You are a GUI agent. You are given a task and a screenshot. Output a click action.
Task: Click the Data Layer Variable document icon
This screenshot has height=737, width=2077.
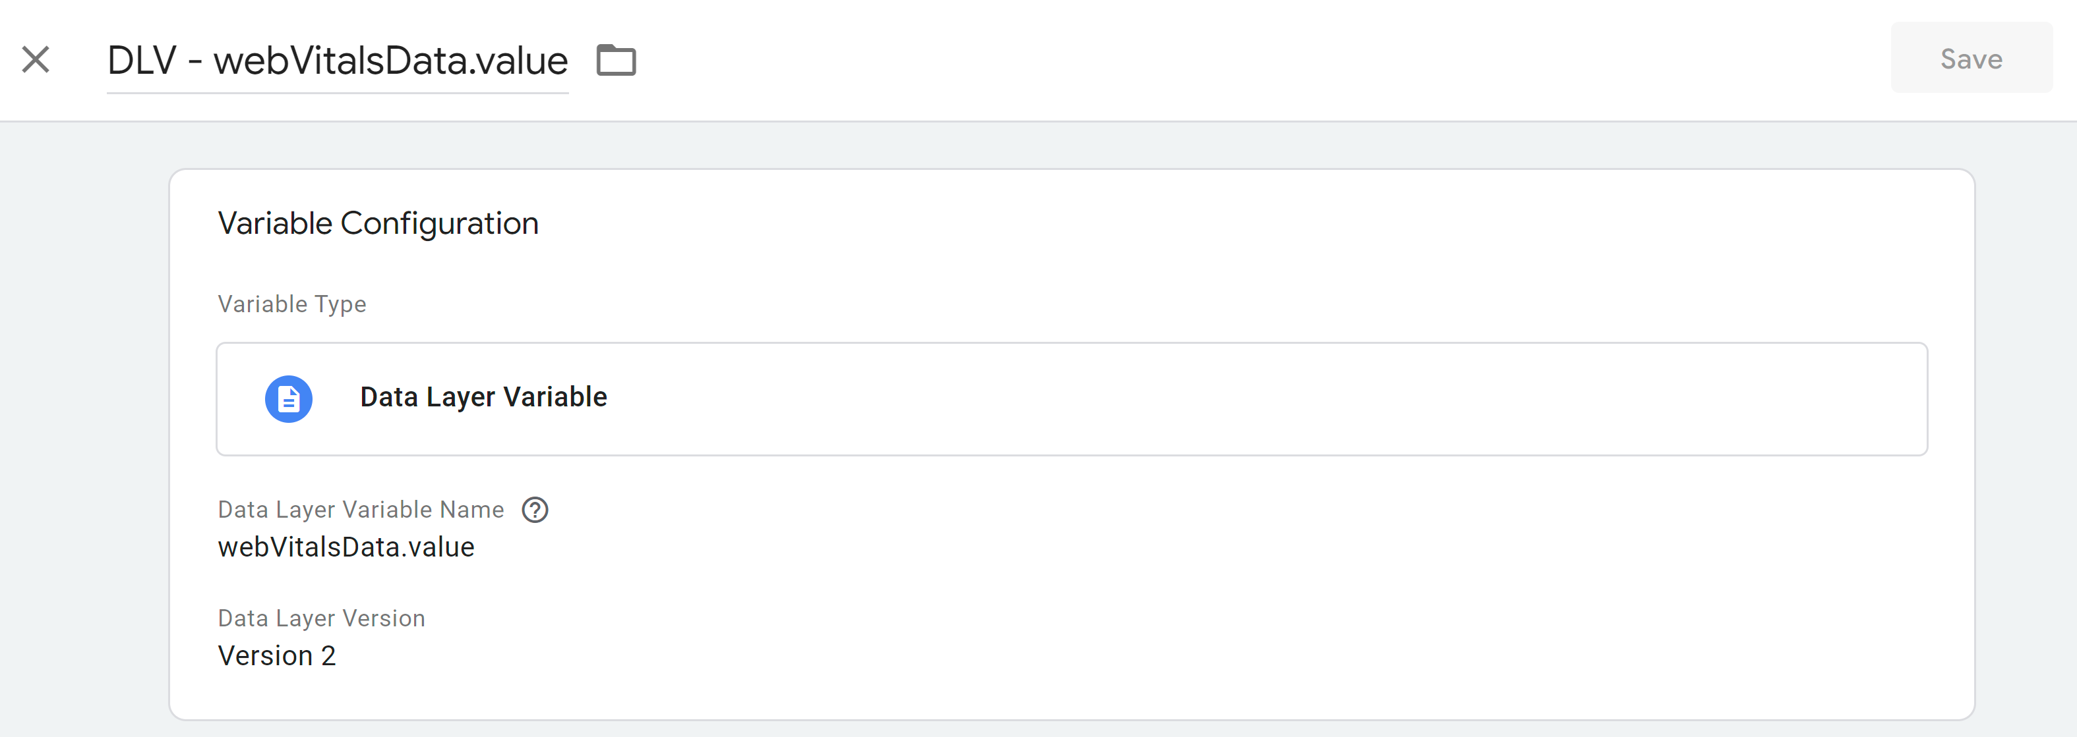click(288, 398)
